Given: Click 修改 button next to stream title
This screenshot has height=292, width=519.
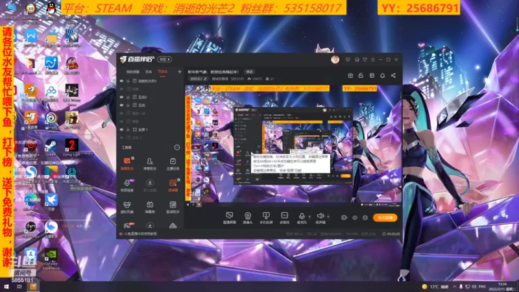Looking at the screenshot, I should coord(249,71).
